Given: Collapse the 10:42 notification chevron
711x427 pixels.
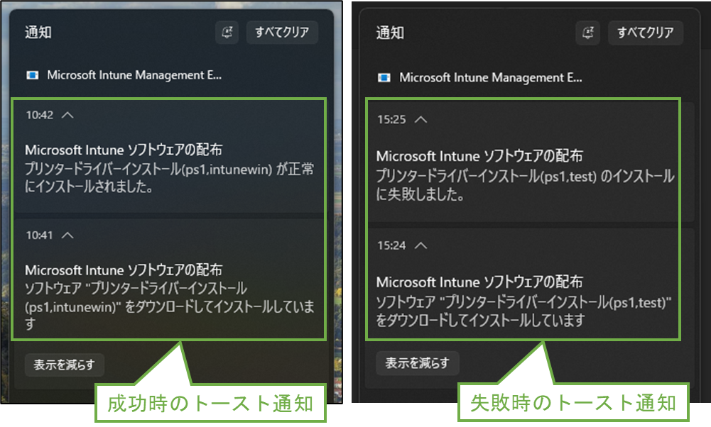Looking at the screenshot, I should tap(67, 115).
